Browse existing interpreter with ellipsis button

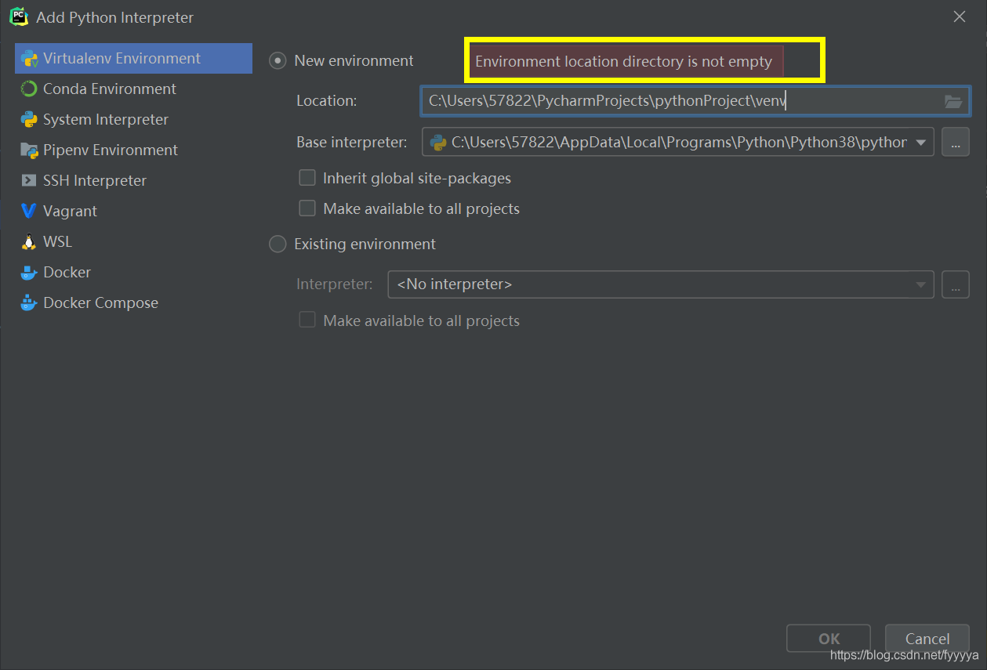pos(956,284)
